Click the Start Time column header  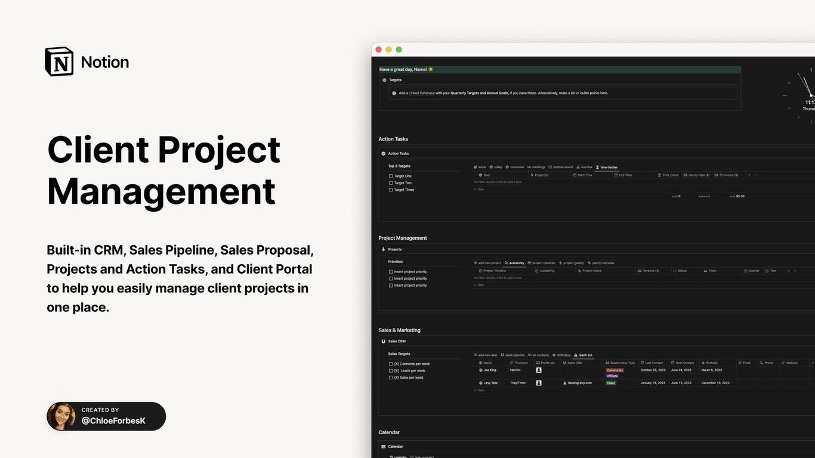point(582,175)
